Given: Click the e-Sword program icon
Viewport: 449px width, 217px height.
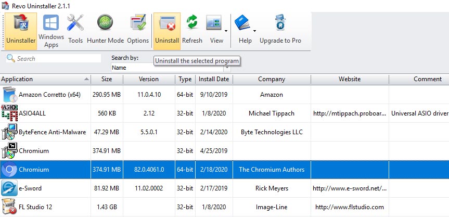Looking at the screenshot, I should coord(9,188).
